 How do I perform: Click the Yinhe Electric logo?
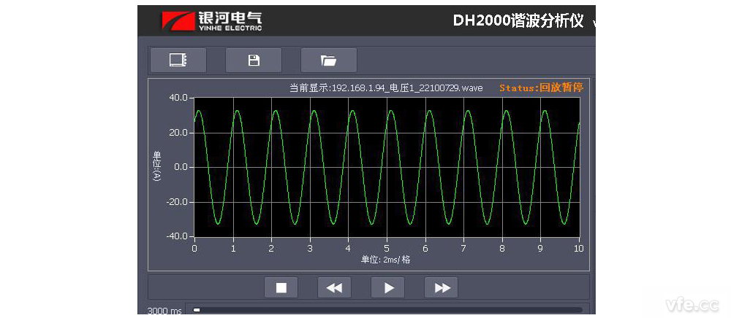(x=212, y=21)
